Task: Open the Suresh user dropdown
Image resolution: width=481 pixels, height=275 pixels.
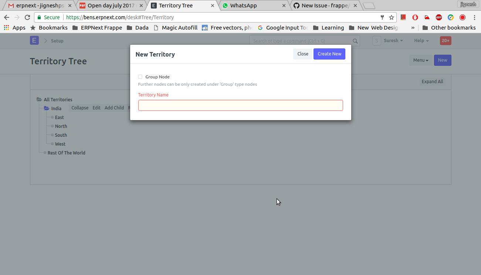Action: [392, 40]
